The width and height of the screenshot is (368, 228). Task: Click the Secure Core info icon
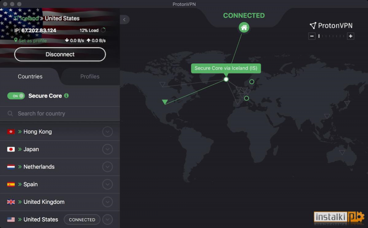[66, 96]
